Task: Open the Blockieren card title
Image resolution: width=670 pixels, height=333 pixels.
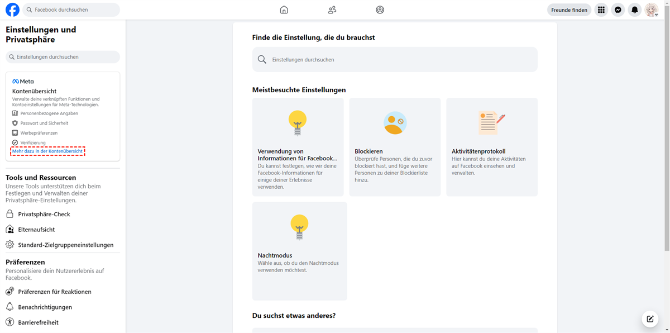Action: (368, 151)
